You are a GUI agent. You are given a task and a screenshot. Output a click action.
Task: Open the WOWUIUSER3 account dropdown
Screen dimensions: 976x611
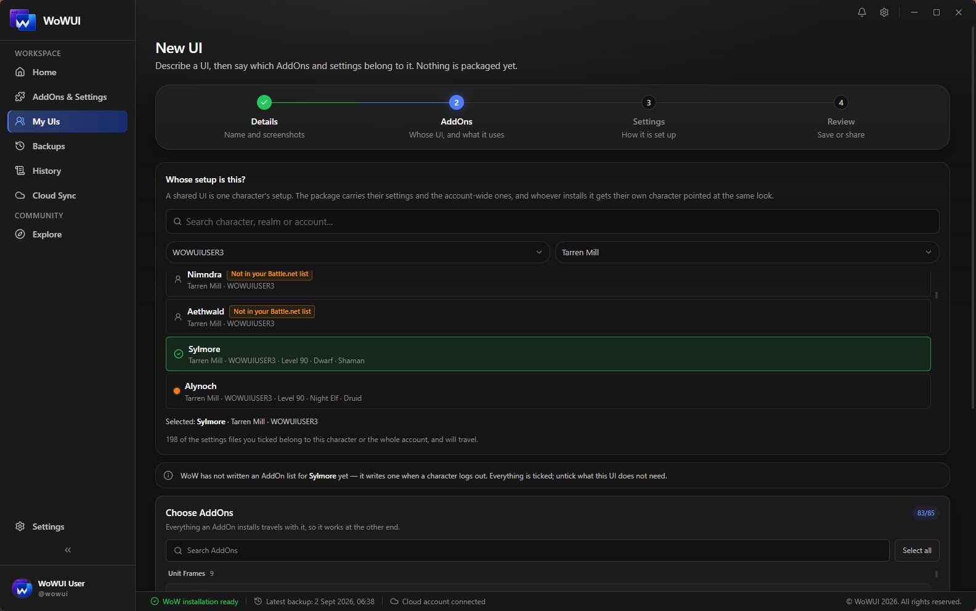point(357,252)
